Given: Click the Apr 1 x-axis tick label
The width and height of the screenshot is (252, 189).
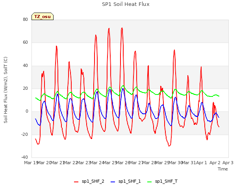Looking at the screenshot, I should point(201,163).
